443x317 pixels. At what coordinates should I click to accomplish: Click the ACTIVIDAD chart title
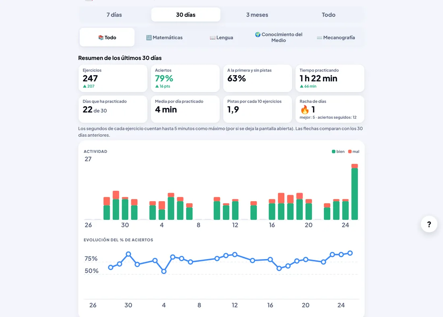coord(95,152)
